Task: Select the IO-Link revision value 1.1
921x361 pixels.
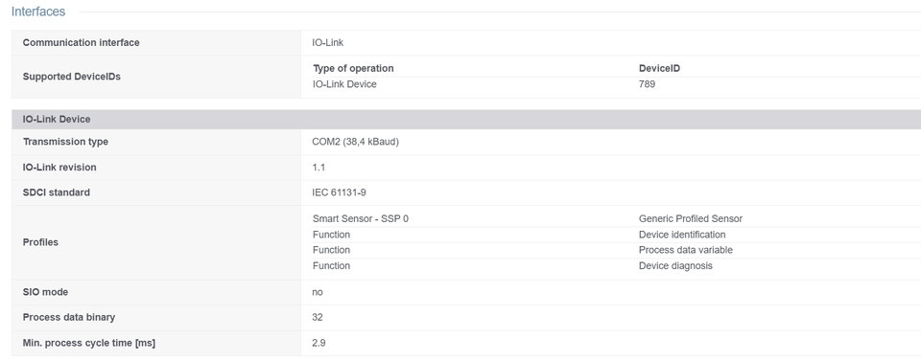Action: [x=319, y=168]
